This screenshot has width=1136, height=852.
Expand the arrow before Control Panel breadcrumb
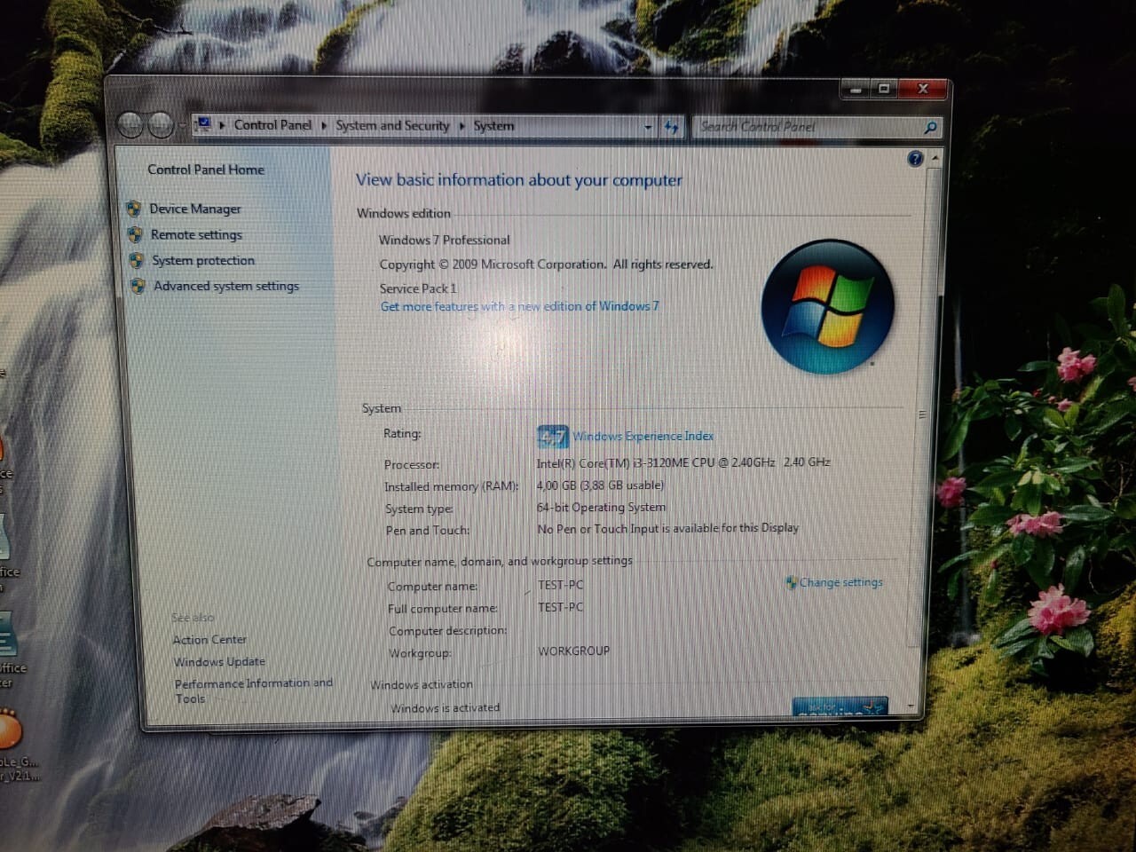[222, 125]
